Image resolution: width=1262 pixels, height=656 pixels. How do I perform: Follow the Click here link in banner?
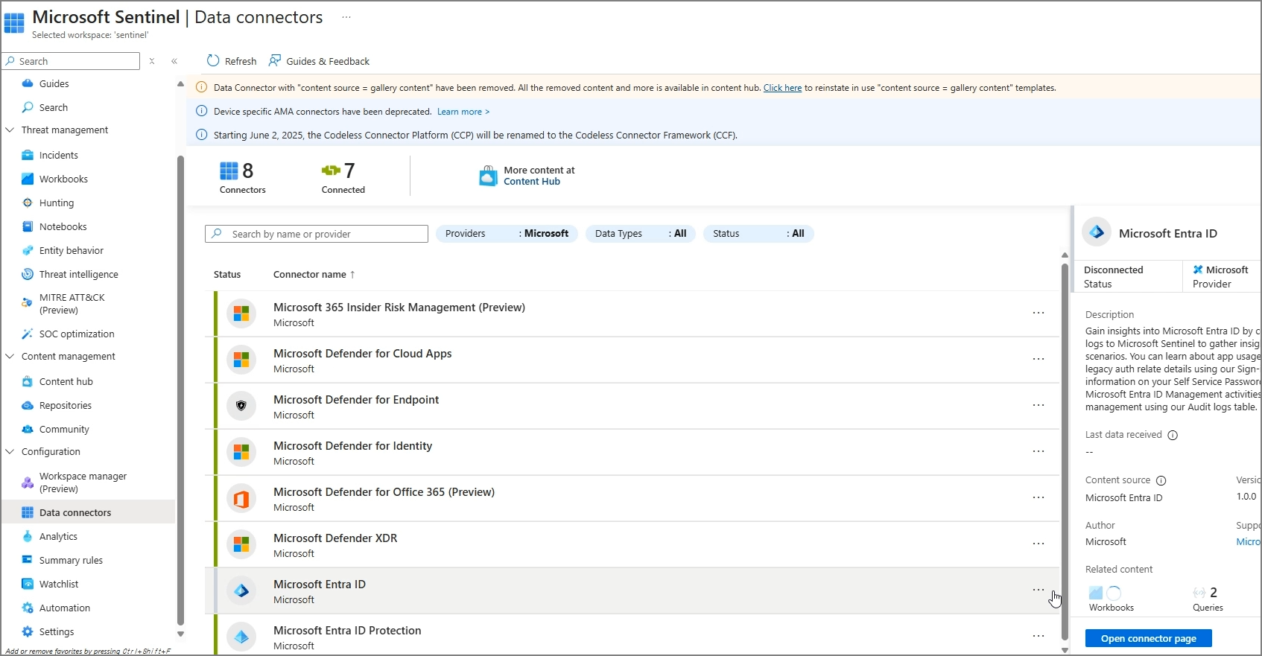782,88
